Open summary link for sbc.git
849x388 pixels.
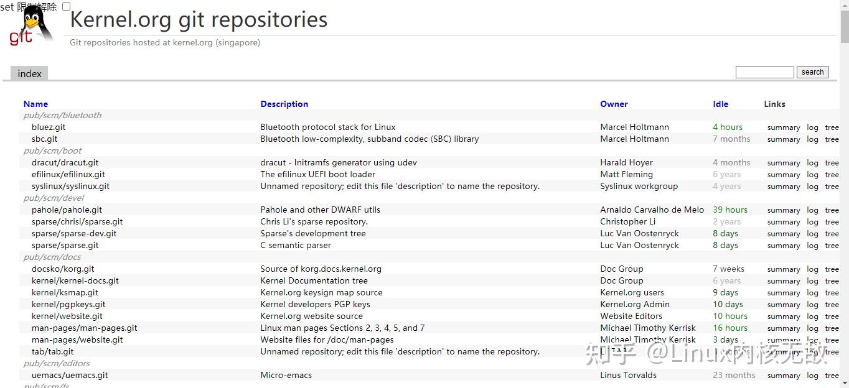(783, 139)
